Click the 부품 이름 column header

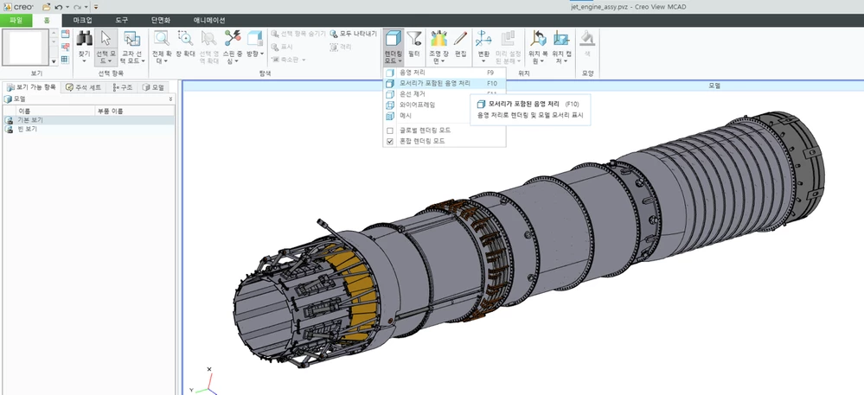coord(134,111)
